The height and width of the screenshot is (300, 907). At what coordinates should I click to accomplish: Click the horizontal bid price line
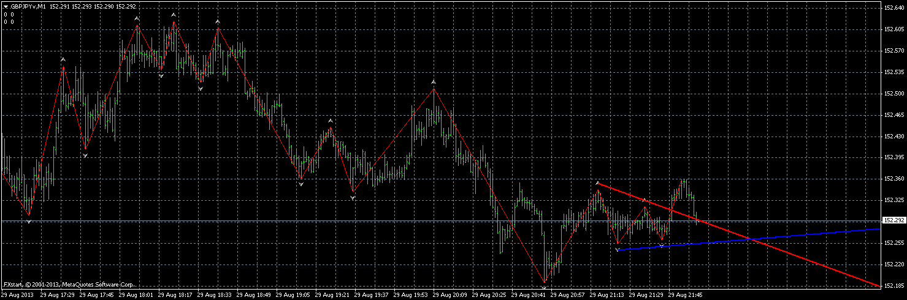(x=440, y=220)
